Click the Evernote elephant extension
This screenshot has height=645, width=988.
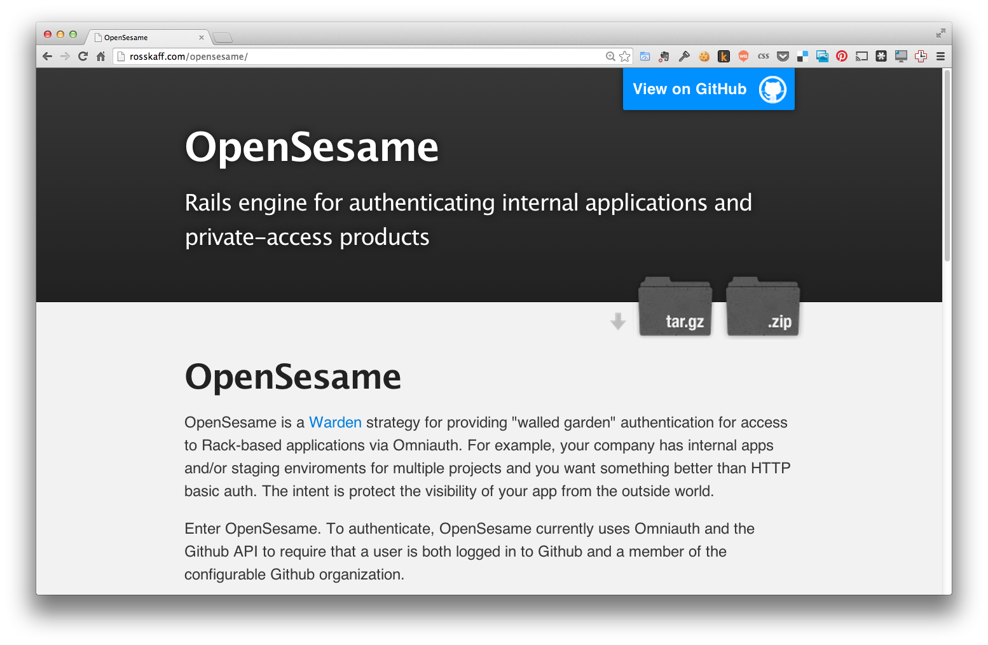click(664, 57)
